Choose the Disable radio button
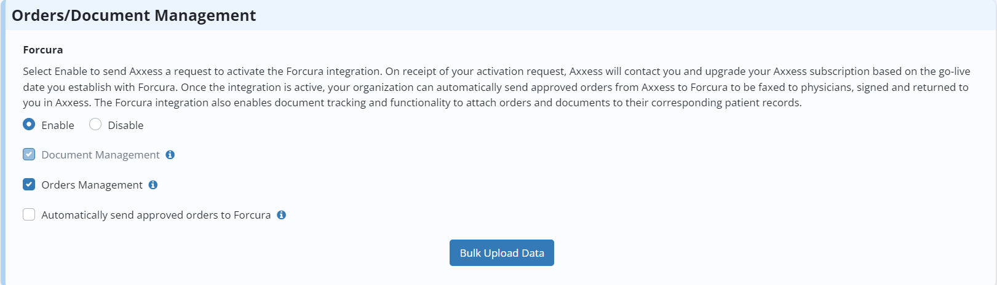Image resolution: width=997 pixels, height=285 pixels. (x=95, y=124)
